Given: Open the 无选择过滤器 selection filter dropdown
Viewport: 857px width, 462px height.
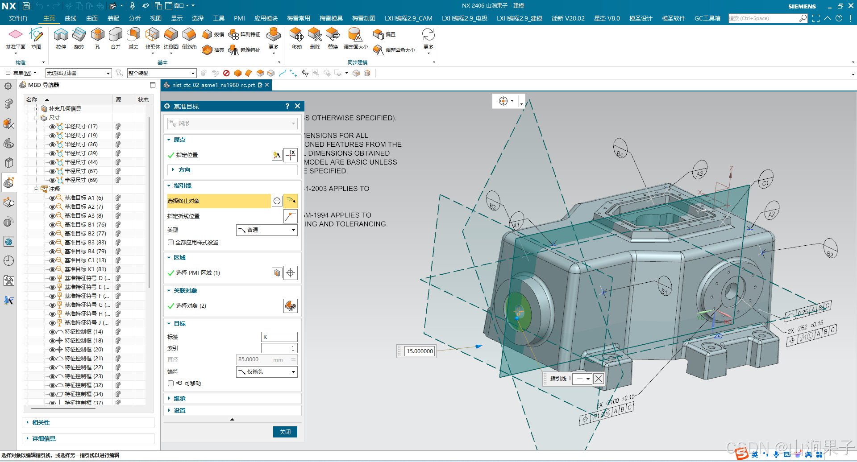Looking at the screenshot, I should coord(78,73).
